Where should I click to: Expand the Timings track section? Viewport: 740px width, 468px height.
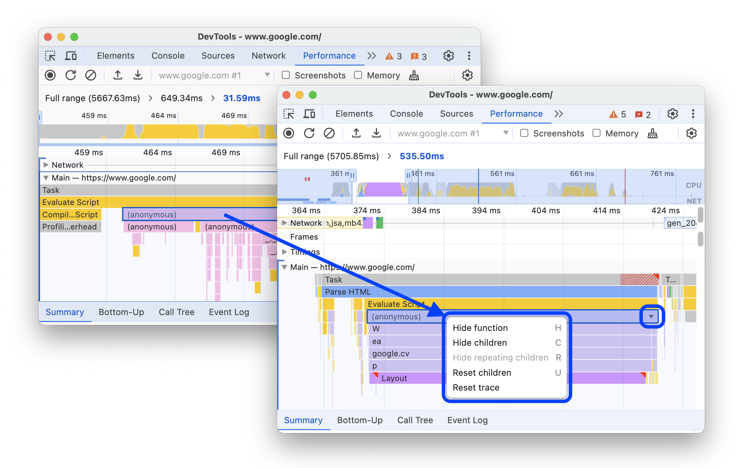[x=285, y=251]
